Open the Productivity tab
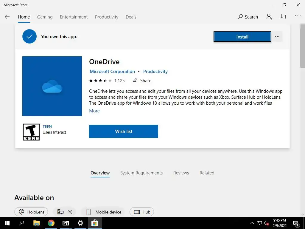 point(107,17)
